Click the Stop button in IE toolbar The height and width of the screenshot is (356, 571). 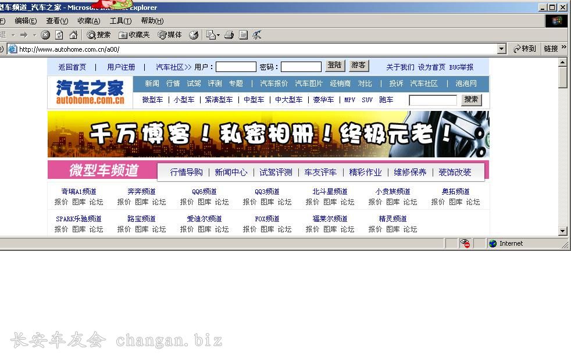45,35
